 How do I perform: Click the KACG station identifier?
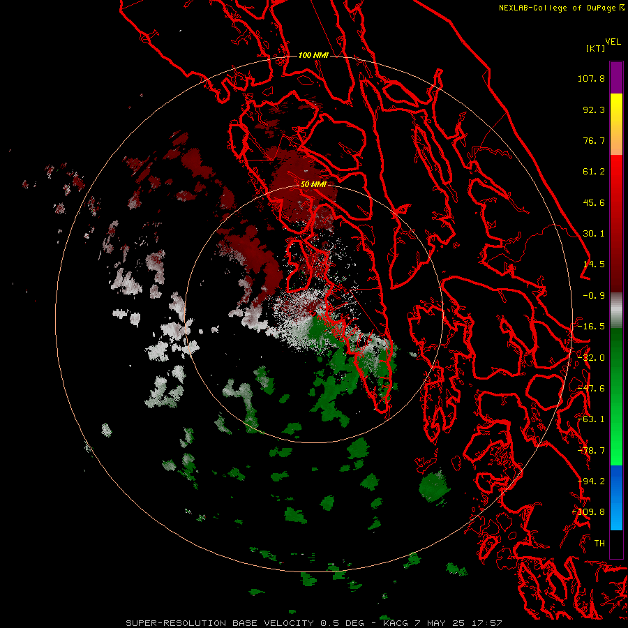tap(396, 623)
